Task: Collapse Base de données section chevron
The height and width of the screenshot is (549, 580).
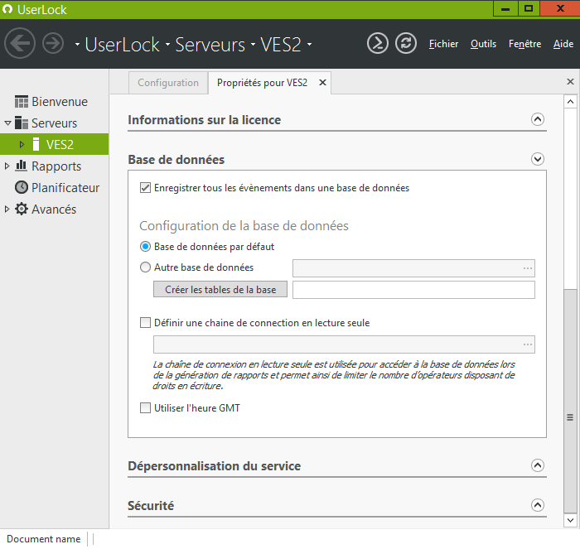Action: pos(538,159)
